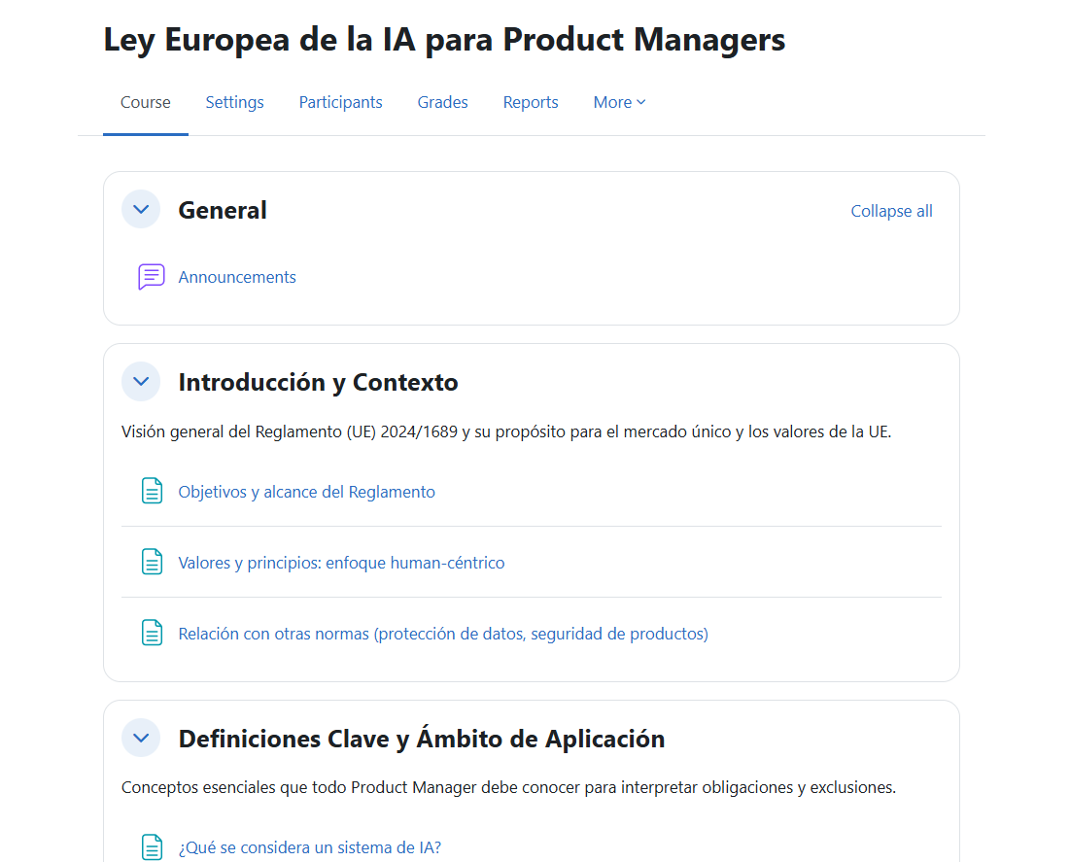Open the Participants tab
Image resolution: width=1070 pixels, height=862 pixels.
[340, 102]
